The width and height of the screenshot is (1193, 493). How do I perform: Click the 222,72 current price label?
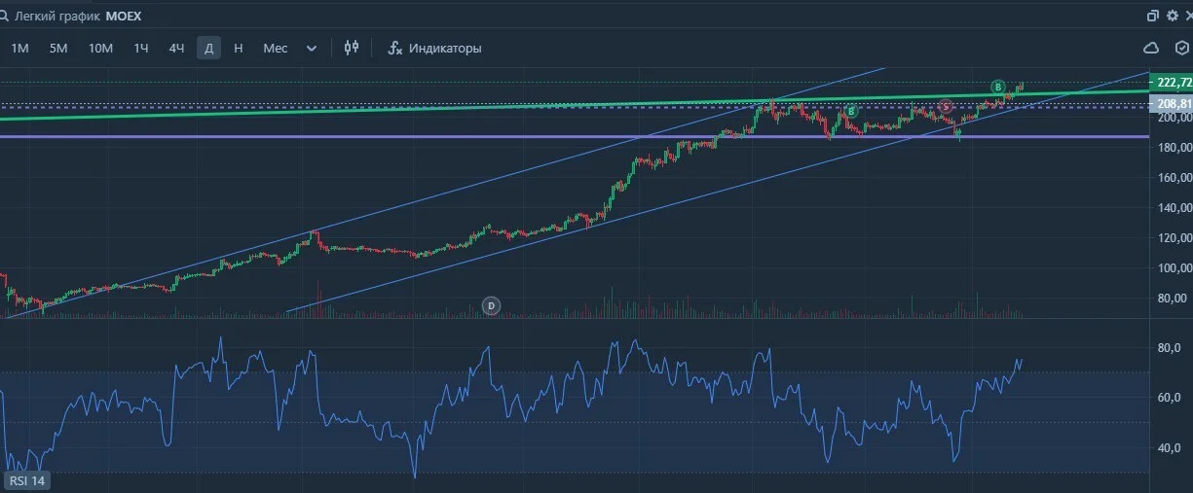pyautogui.click(x=1172, y=83)
